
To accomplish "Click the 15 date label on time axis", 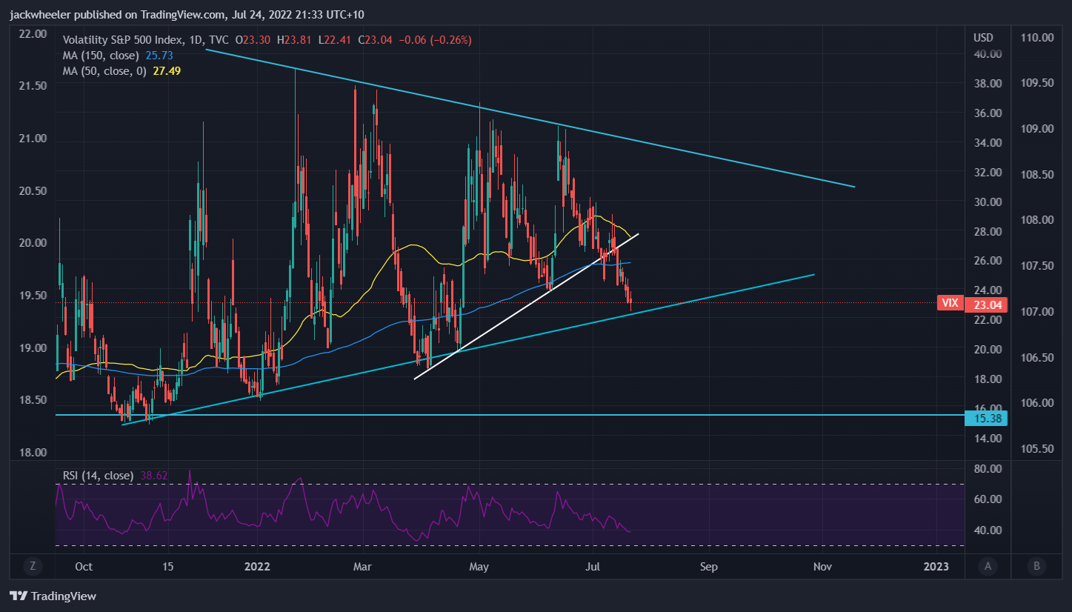I will click(x=167, y=566).
